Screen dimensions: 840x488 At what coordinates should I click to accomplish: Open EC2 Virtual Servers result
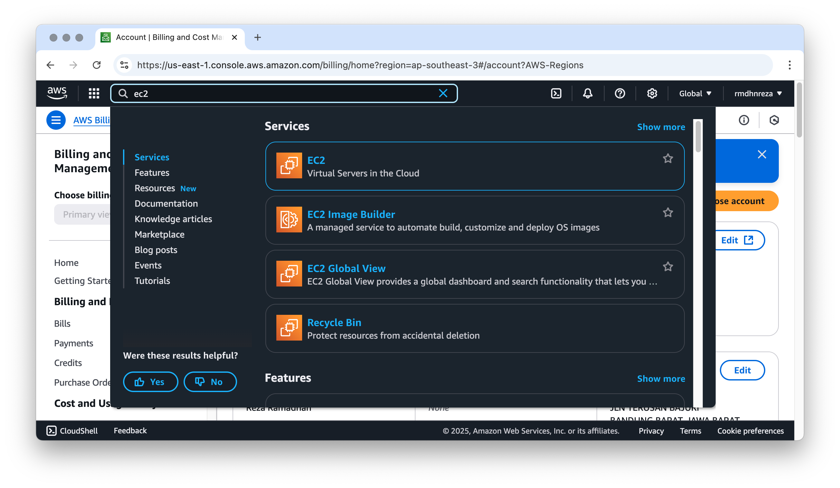(x=475, y=166)
